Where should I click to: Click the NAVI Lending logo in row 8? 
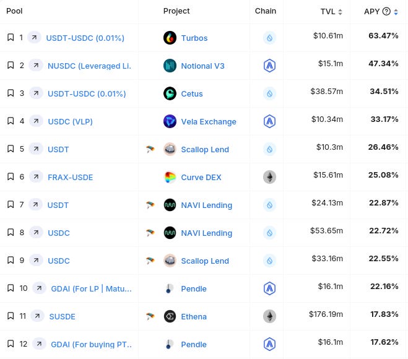point(170,233)
